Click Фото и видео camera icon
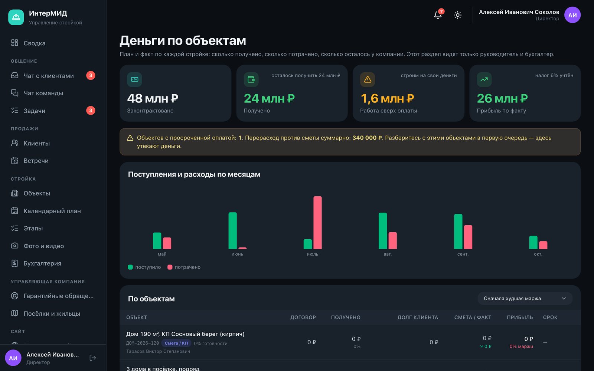594x371 pixels. [14, 246]
